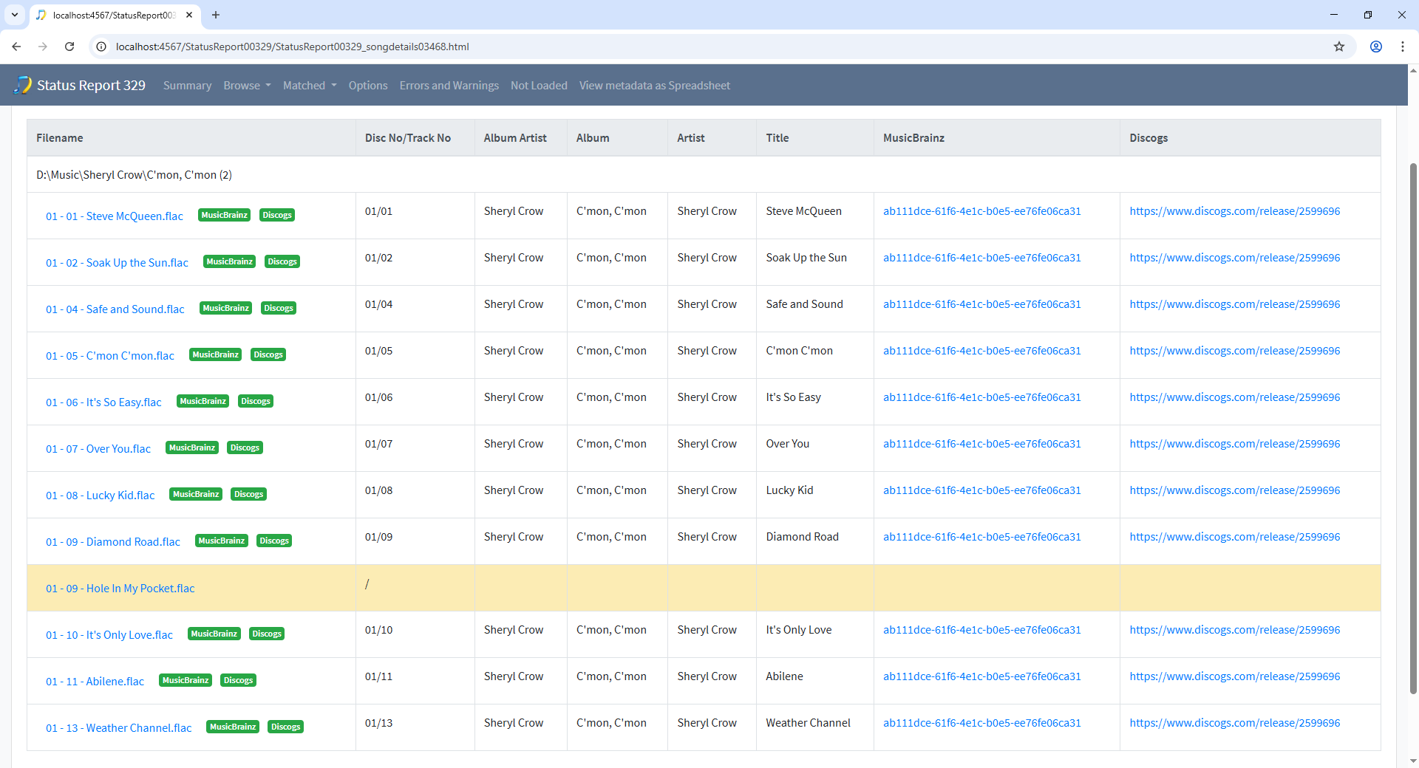Open Discogs release link in C'mon C'mon row
This screenshot has height=768, width=1419.
pos(1235,351)
